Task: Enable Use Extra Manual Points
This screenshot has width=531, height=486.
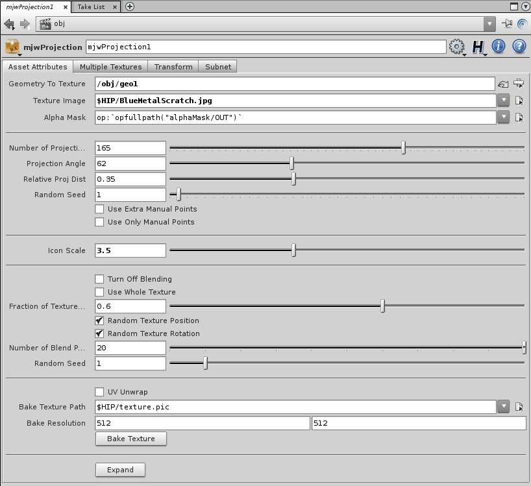Action: [x=99, y=209]
